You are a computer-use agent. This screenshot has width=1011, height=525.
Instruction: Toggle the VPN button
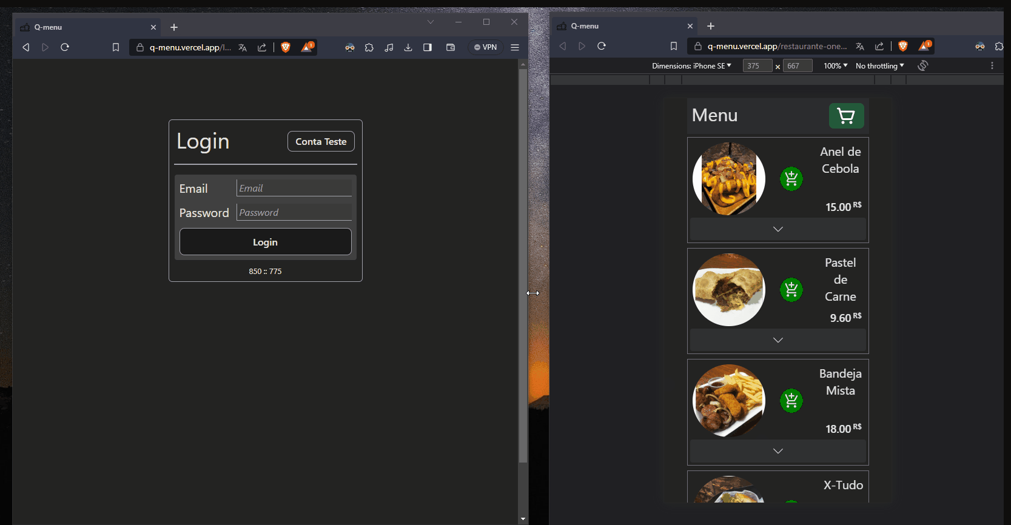click(x=485, y=47)
